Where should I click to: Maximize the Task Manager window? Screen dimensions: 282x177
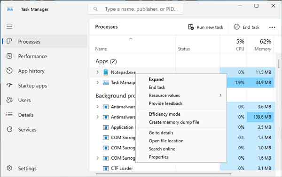click(256, 6)
